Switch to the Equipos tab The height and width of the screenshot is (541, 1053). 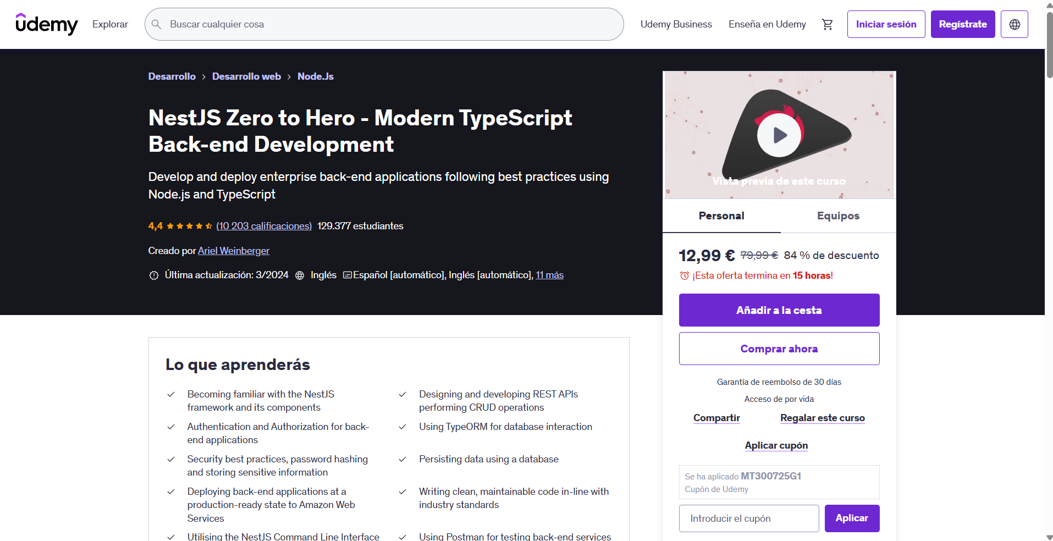(x=837, y=216)
